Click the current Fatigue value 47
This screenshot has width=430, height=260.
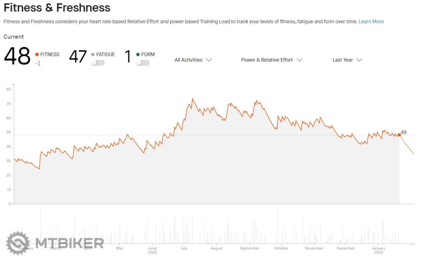pyautogui.click(x=78, y=57)
